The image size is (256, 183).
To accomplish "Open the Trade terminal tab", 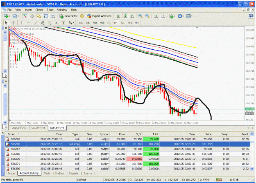I will (x=11, y=173).
